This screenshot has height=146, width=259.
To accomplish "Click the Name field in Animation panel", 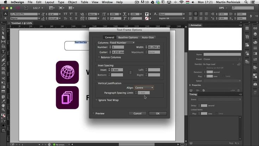I will (x=222, y=54).
